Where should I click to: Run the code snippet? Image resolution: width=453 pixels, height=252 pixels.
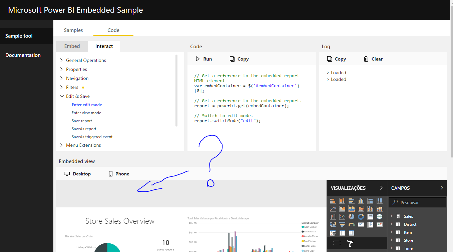click(203, 59)
